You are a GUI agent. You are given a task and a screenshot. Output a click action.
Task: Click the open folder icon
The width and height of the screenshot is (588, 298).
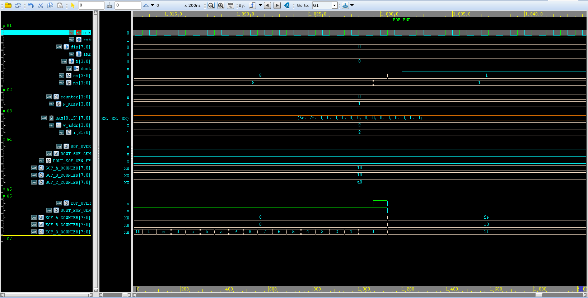pos(8,5)
